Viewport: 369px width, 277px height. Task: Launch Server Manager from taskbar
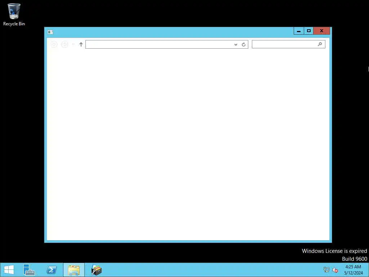click(29, 270)
